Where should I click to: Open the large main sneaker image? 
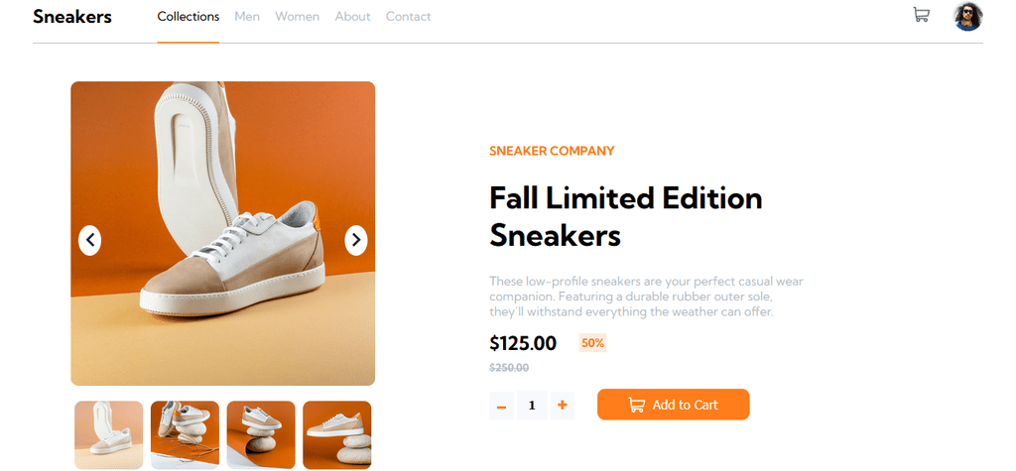(223, 233)
